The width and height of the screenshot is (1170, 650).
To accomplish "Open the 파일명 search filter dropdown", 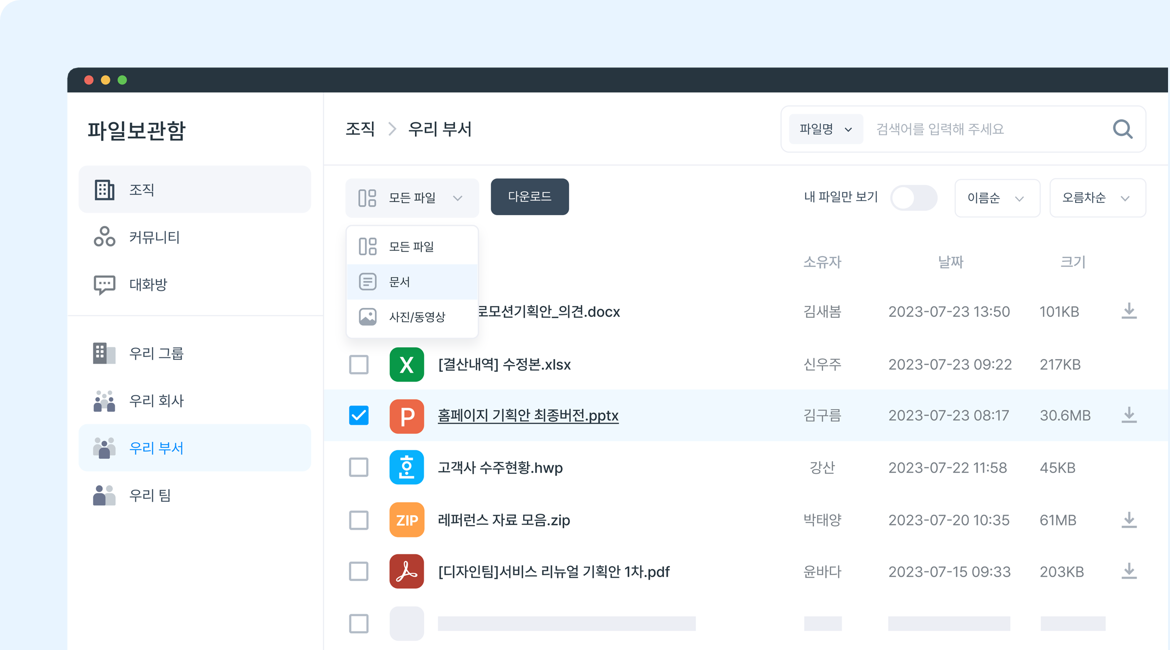I will pyautogui.click(x=825, y=129).
